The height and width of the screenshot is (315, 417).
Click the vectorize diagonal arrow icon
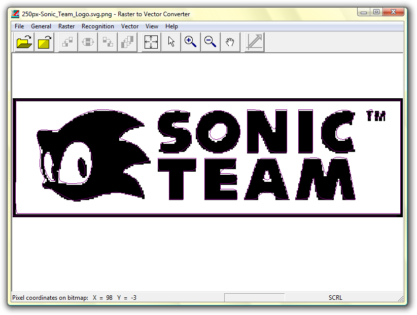[255, 42]
